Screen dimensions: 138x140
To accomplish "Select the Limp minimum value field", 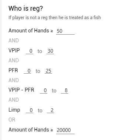I will 30,110.
